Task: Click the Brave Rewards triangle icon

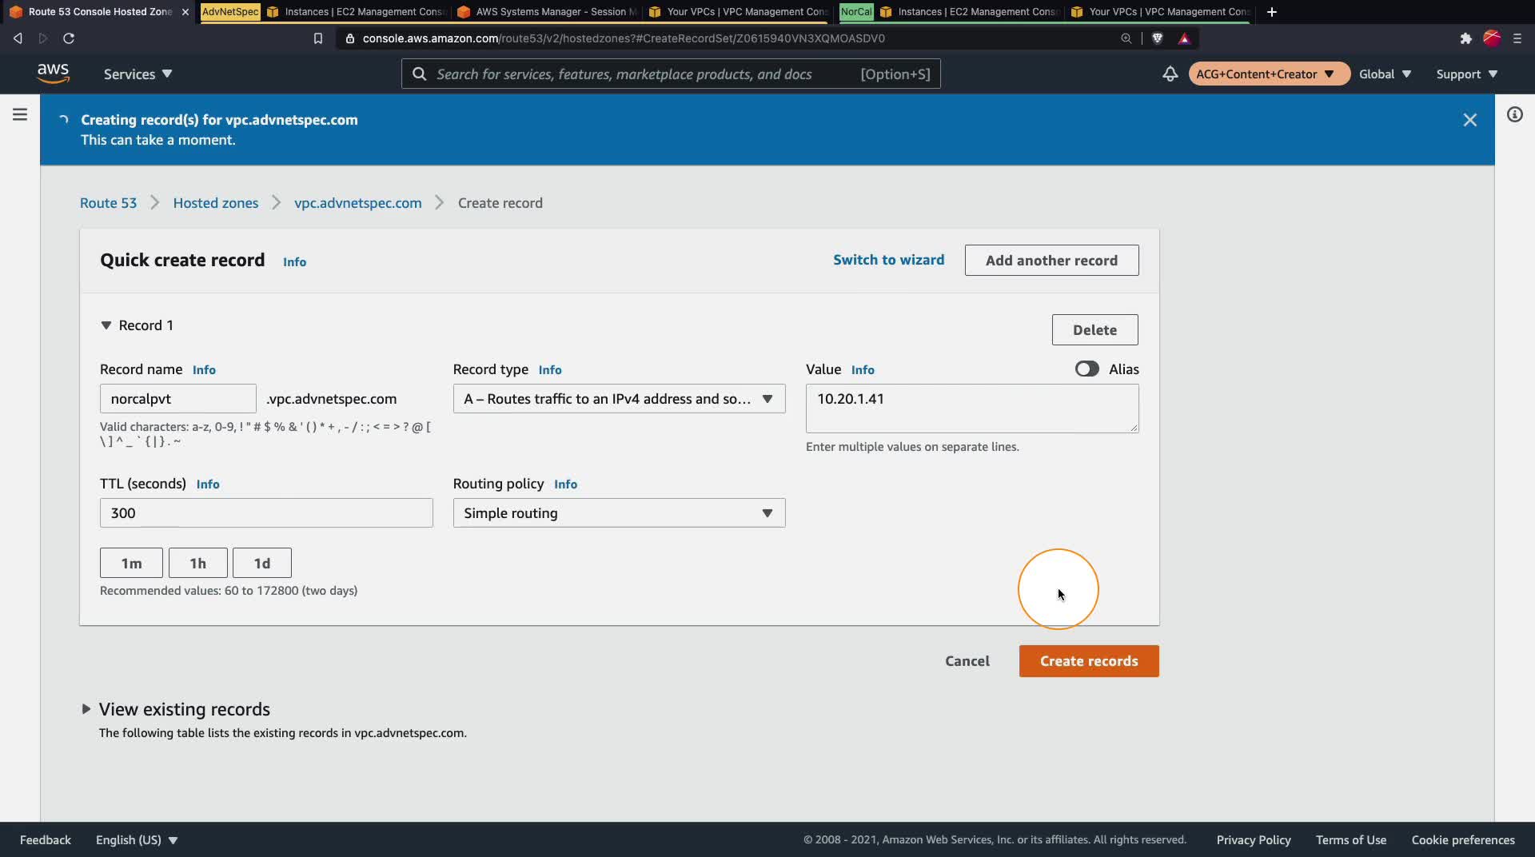Action: 1184,38
